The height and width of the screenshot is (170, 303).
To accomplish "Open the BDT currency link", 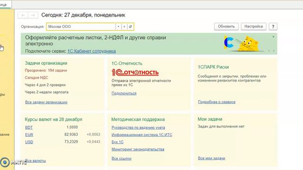I will pos(29,127).
